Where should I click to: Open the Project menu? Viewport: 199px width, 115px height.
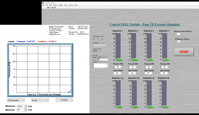pyautogui.click(x=55, y=5)
